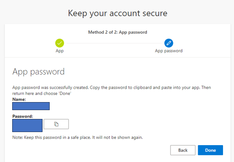Click the 'Done' word in instructions
This screenshot has width=234, height=162.
[65, 93]
